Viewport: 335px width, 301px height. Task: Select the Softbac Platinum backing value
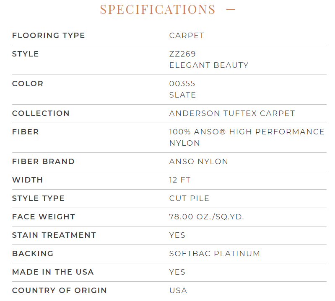[x=215, y=254]
